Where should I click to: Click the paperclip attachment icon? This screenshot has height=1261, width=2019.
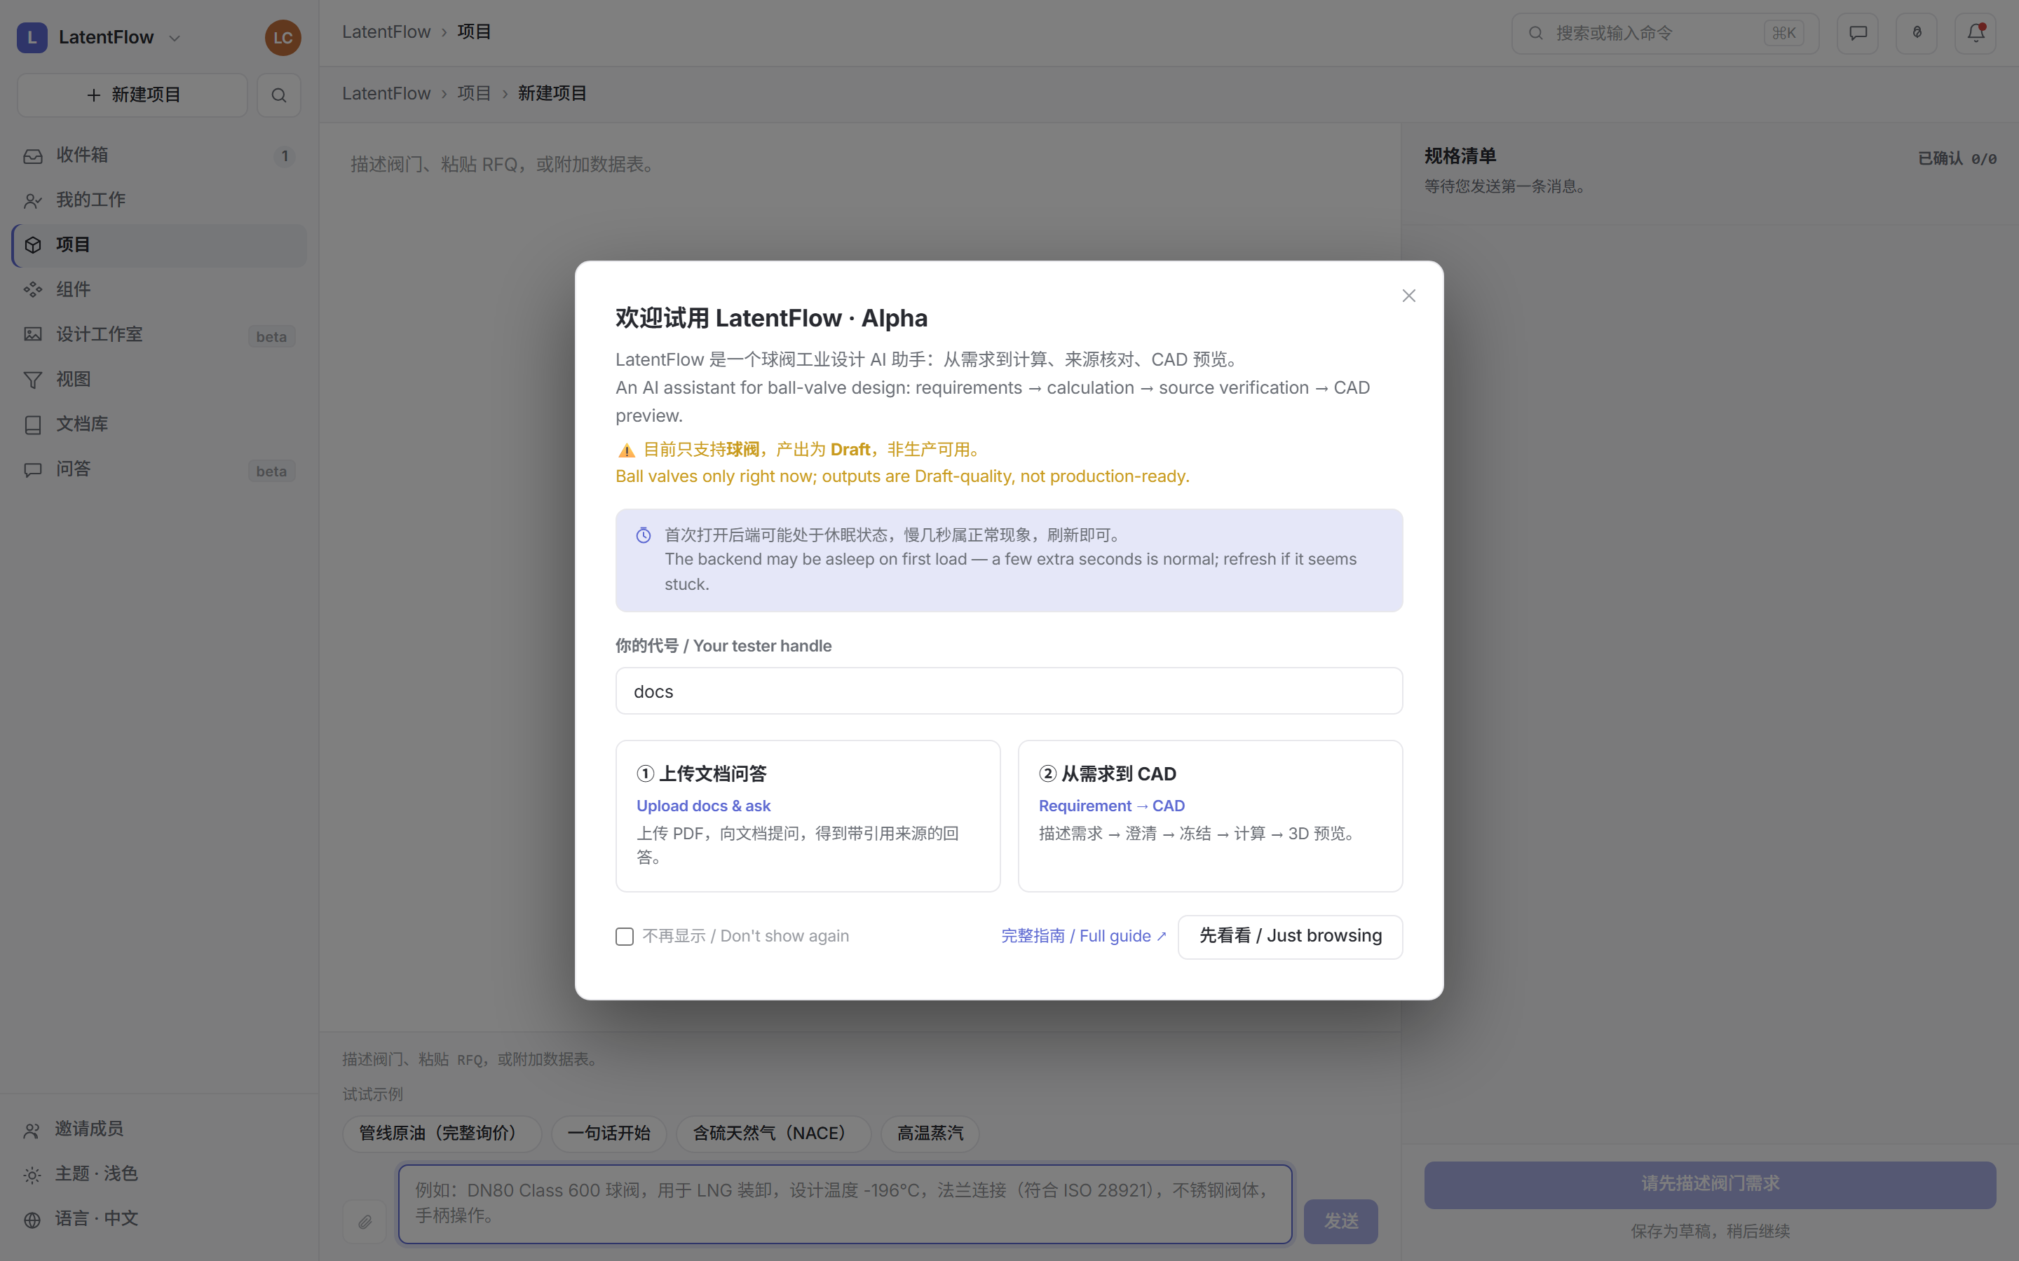click(x=365, y=1222)
